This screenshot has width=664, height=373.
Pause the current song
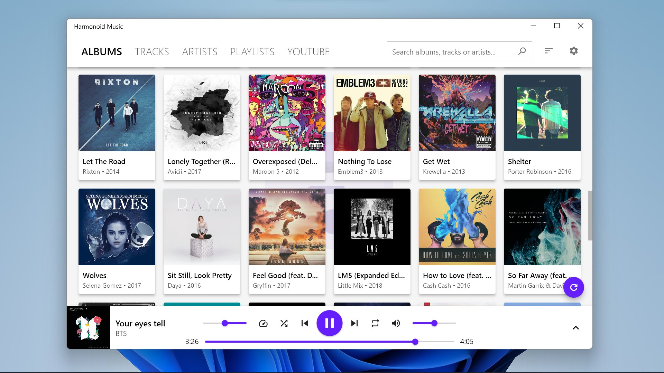330,323
